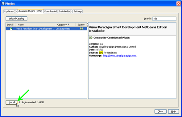Click the Version: 1.0 detail line

coord(96,44)
